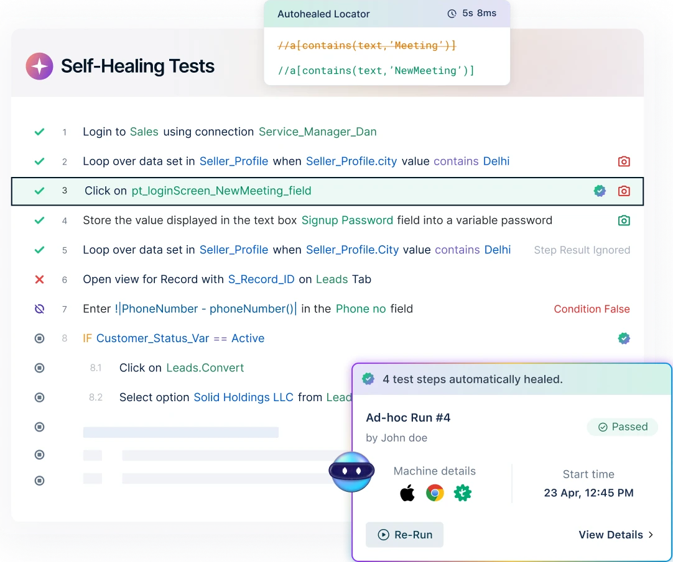The height and width of the screenshot is (562, 673).
Task: Click the healed badge icon on step 8
Action: point(624,338)
